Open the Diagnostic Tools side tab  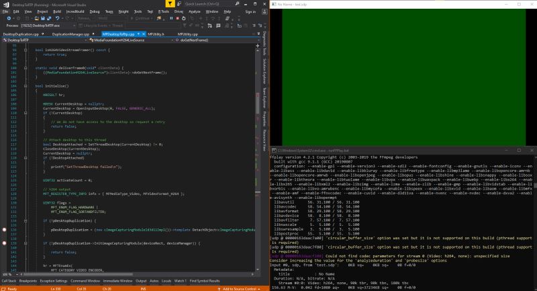[264, 44]
